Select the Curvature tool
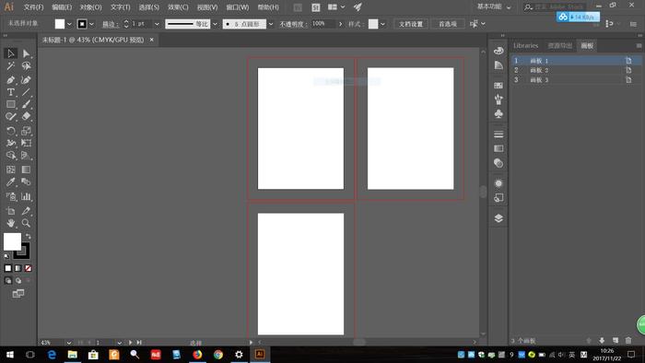 coord(26,79)
